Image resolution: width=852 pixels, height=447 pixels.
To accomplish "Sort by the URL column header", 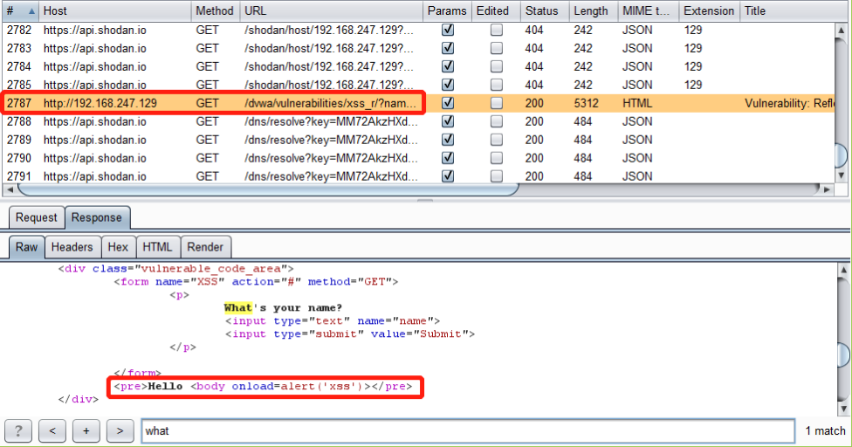I will (331, 10).
